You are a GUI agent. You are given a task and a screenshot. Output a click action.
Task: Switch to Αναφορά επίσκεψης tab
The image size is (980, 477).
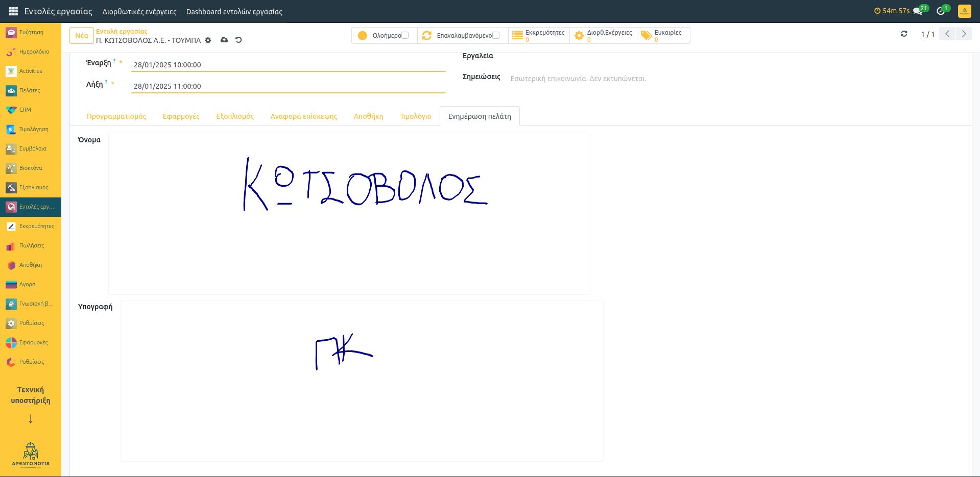coord(304,116)
